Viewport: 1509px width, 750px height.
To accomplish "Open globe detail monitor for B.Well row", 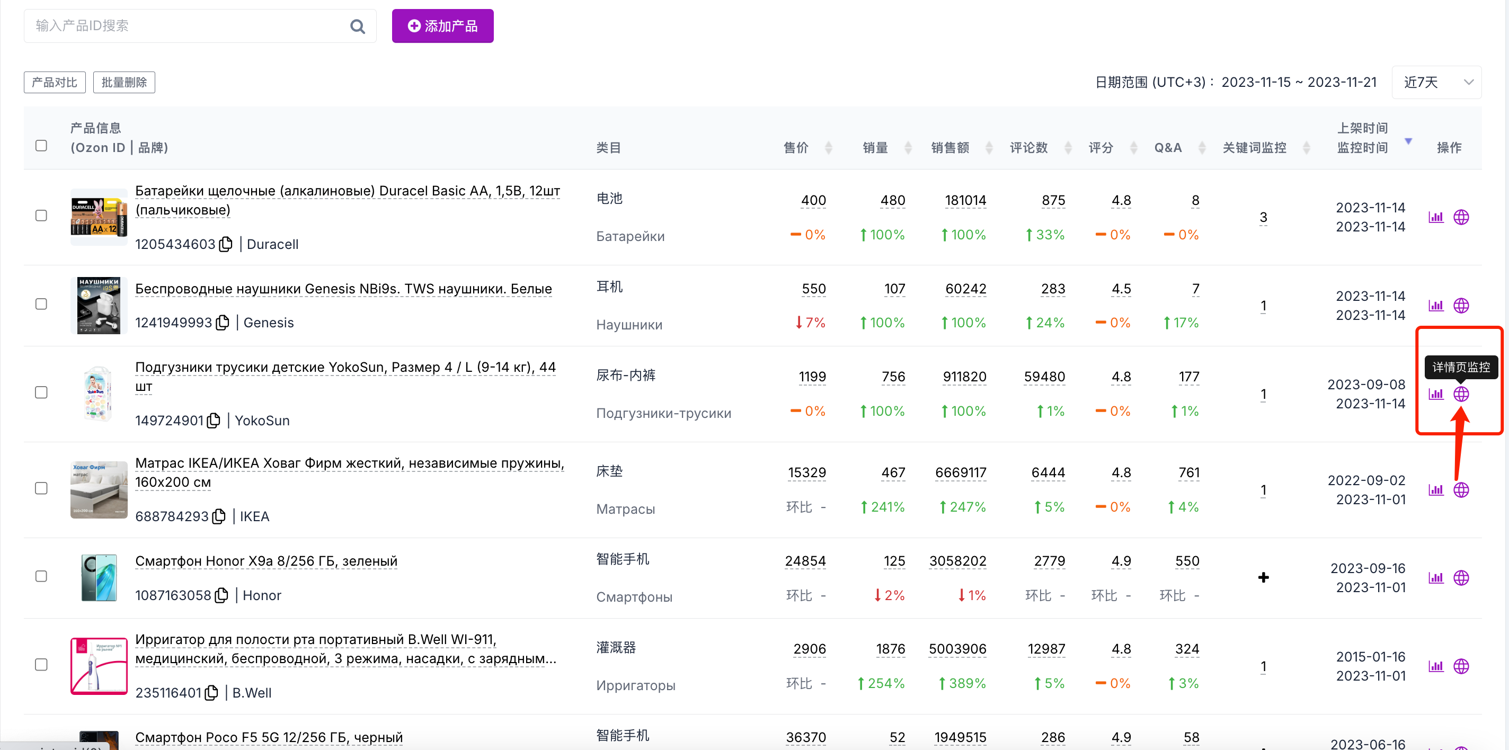I will (1461, 666).
